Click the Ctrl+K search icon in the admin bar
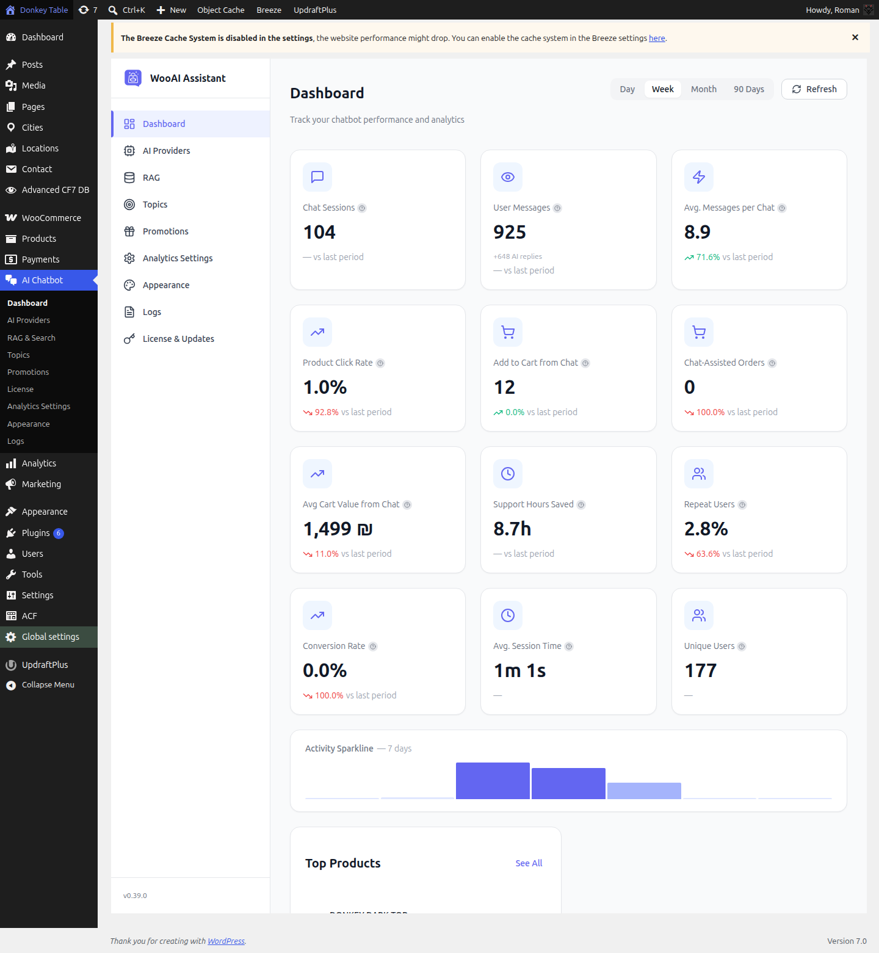Image resolution: width=879 pixels, height=953 pixels. click(x=113, y=10)
